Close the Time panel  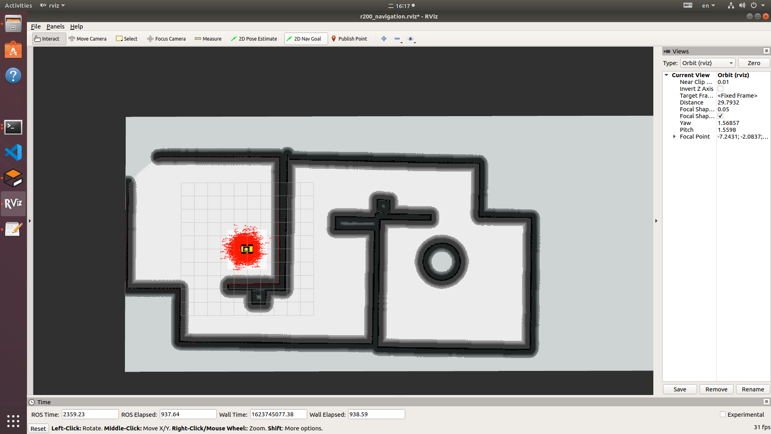(x=766, y=401)
